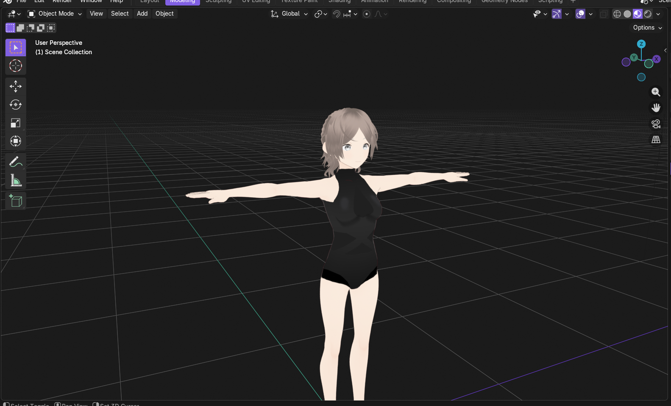Click the Z axis on navigation gizmo
Image resolution: width=671 pixels, height=406 pixels.
point(641,44)
